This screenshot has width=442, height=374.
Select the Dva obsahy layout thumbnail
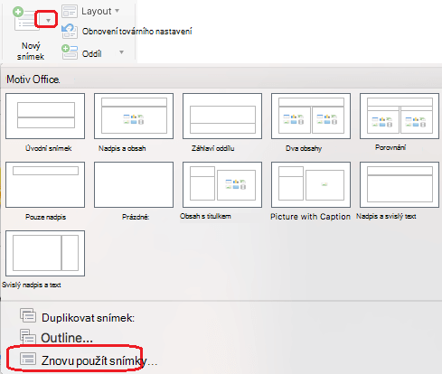(x=311, y=116)
